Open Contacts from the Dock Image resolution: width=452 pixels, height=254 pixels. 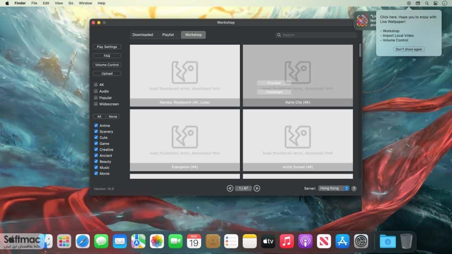[x=213, y=241]
